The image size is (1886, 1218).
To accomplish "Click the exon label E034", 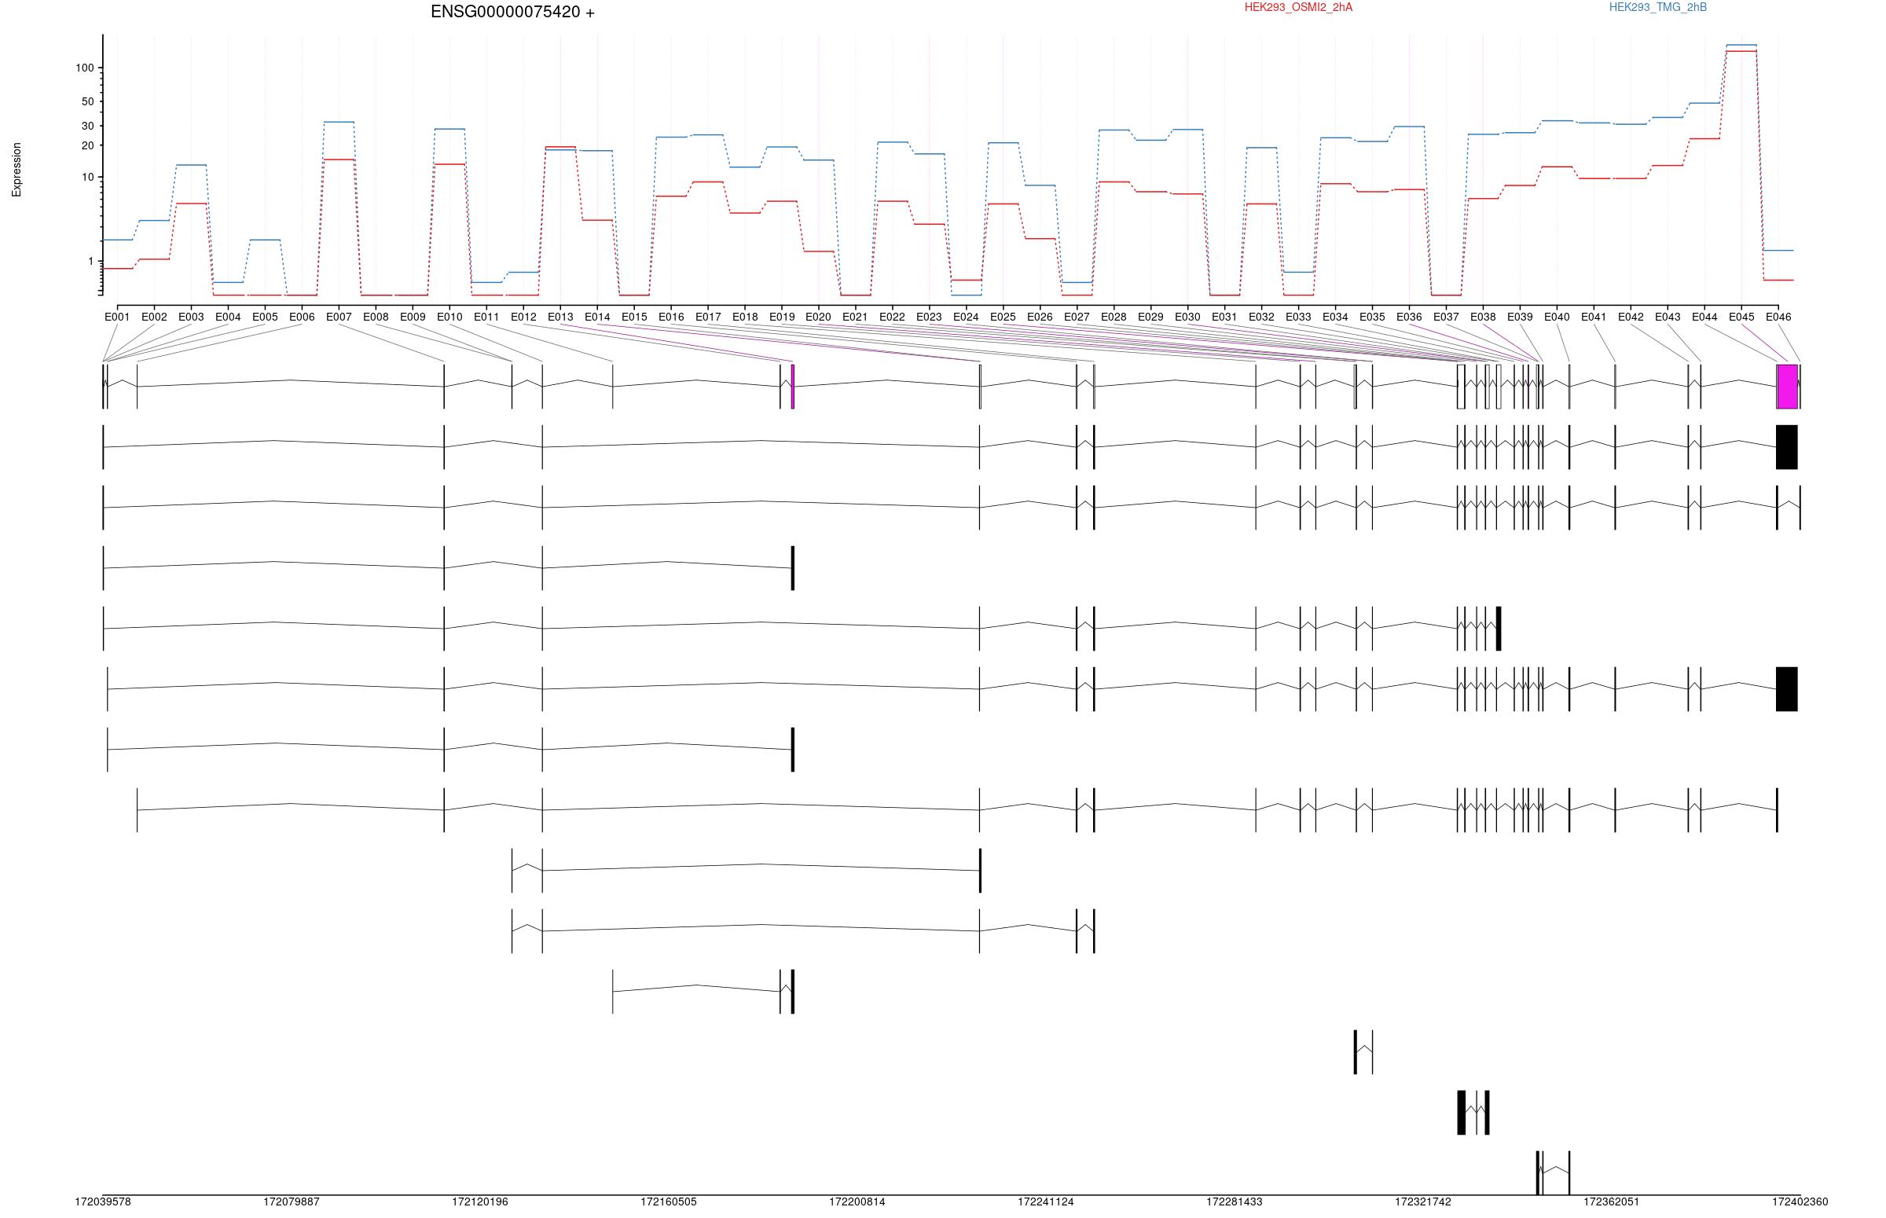I will click(x=1335, y=317).
